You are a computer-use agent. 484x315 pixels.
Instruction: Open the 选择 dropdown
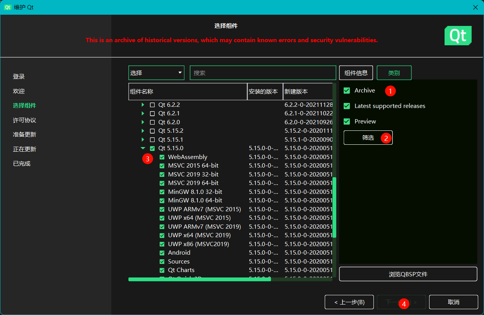pyautogui.click(x=156, y=73)
